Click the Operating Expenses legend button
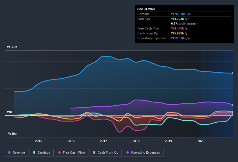Viewport: 238px width, 162px height. coord(143,152)
